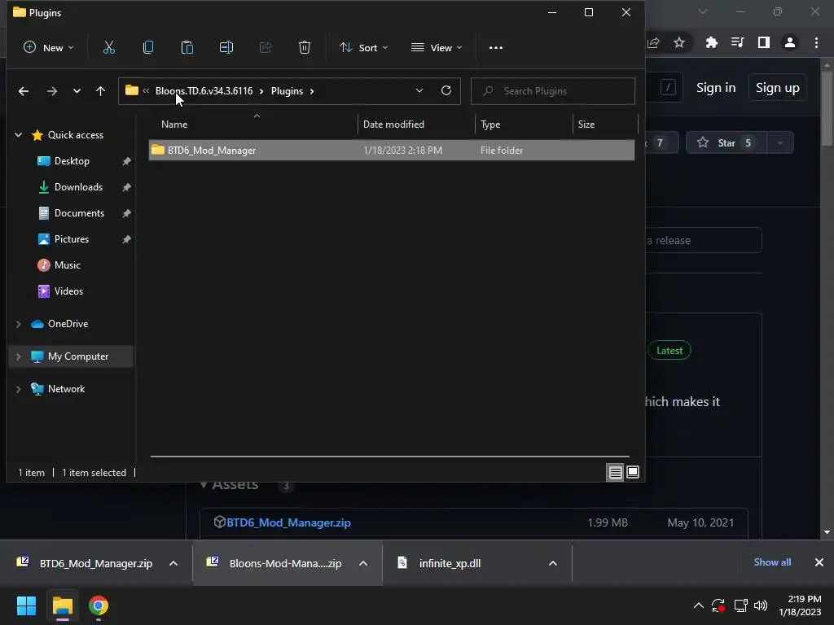Expand the My Computer tree node
834x625 pixels.
19,356
